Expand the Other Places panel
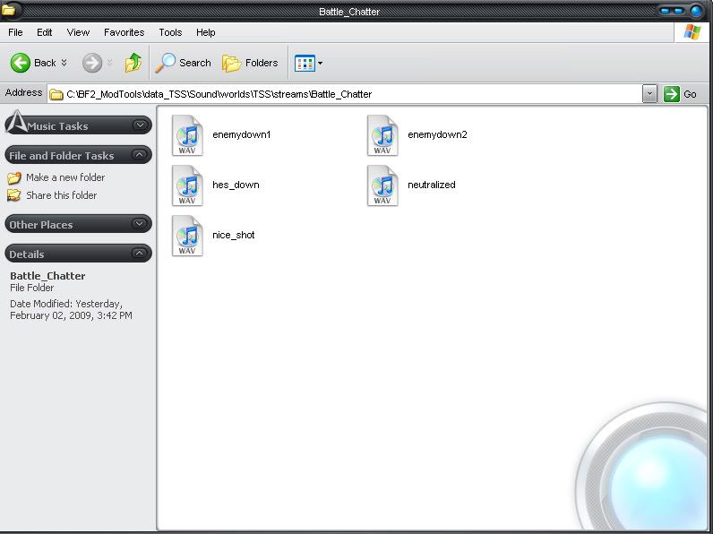 point(140,223)
